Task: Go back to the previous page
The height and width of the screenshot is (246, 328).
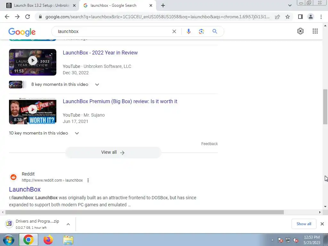Action: (x=7, y=17)
